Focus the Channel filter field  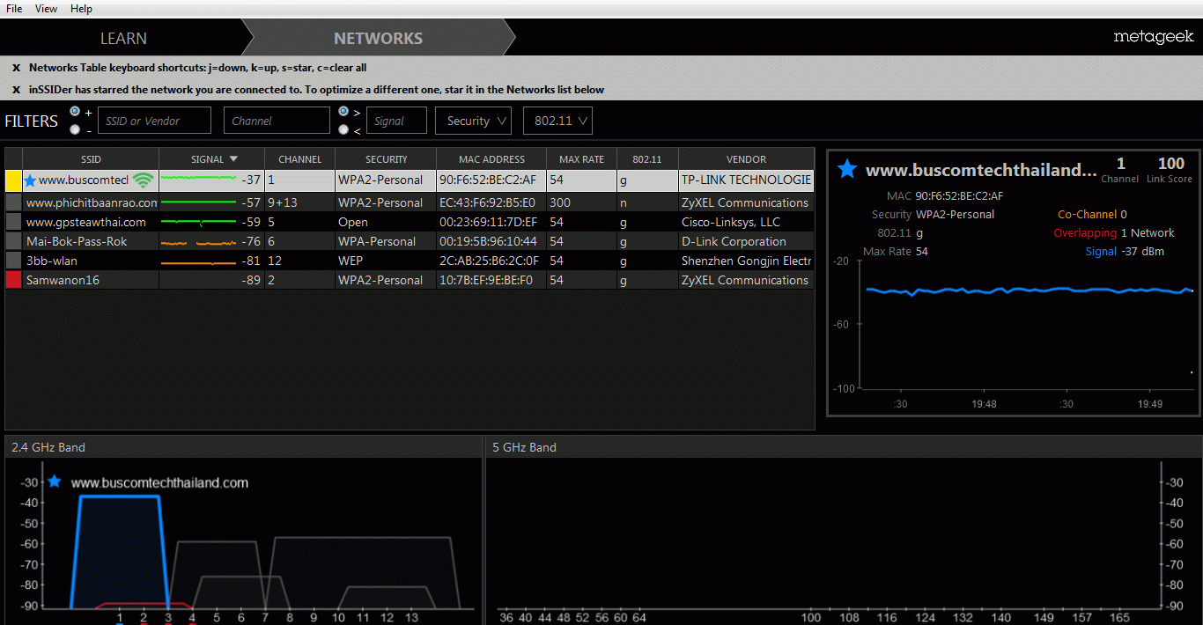coord(277,121)
